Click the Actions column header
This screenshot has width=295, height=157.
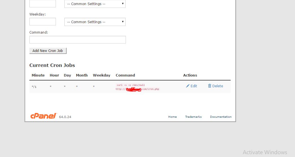pyautogui.click(x=190, y=75)
